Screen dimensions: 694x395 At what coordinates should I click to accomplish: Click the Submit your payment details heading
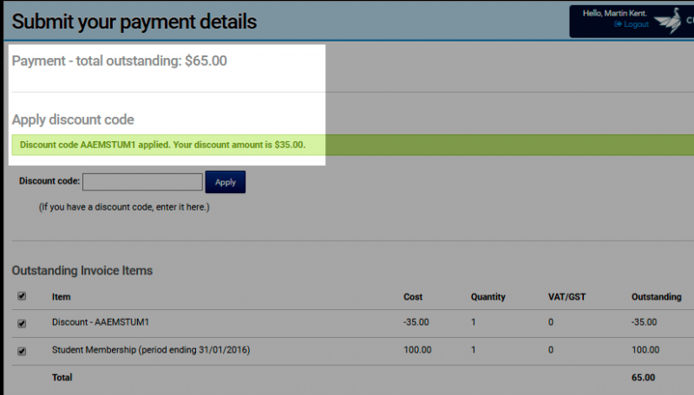pyautogui.click(x=134, y=21)
